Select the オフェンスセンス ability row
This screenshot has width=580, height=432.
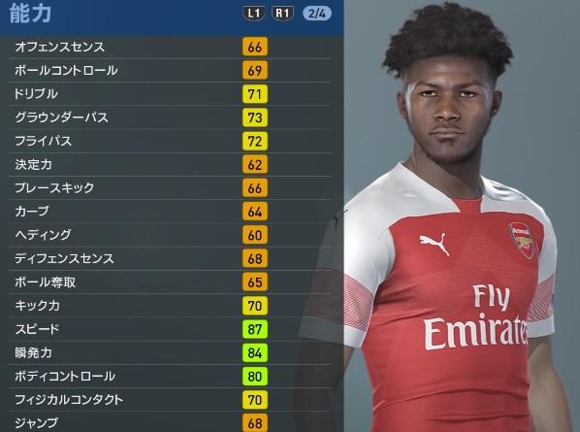[x=170, y=47]
